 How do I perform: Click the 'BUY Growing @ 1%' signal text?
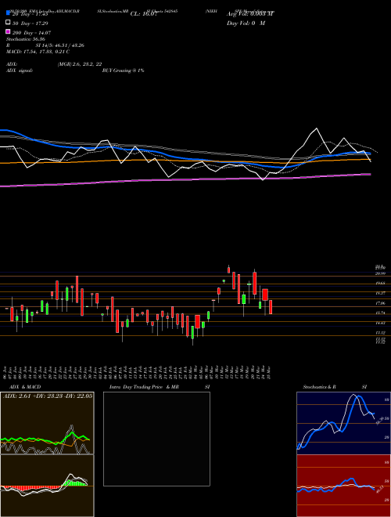coord(123,70)
